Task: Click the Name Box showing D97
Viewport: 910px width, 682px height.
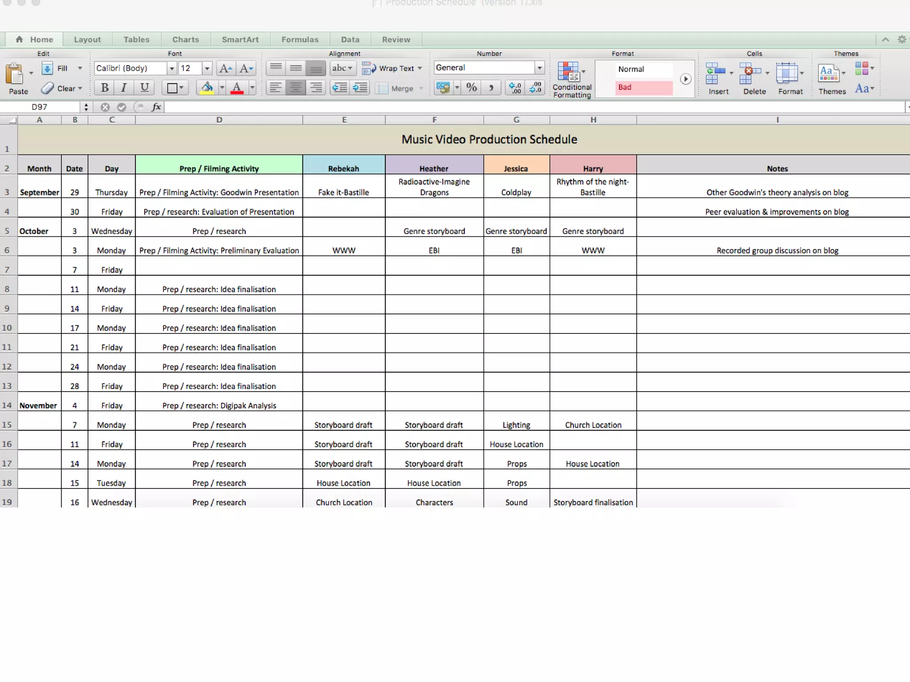Action: pos(40,107)
